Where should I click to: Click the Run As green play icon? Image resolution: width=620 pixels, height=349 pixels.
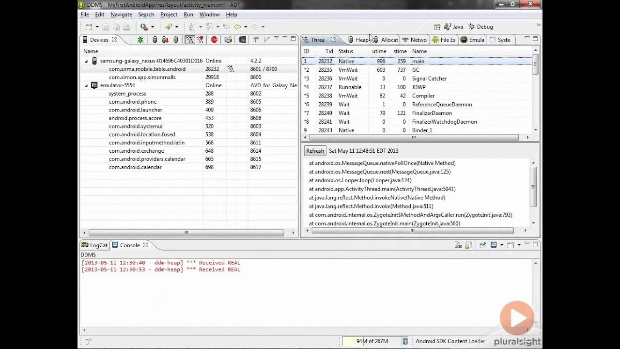pyautogui.click(x=144, y=27)
